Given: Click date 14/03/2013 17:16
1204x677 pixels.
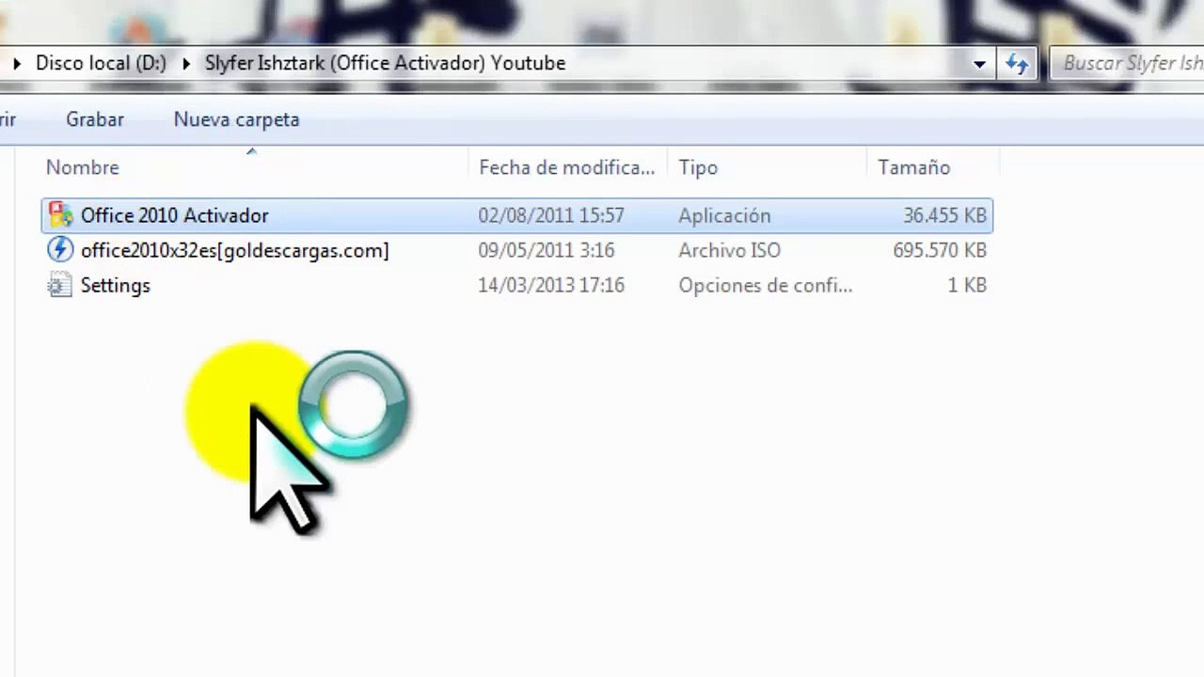Looking at the screenshot, I should click(551, 285).
